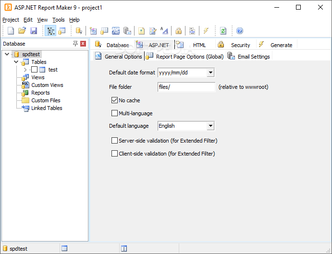Screen dimensions: 332x254
Task: Enable Client-side validation for Extended Filter
Action: pyautogui.click(x=114, y=154)
